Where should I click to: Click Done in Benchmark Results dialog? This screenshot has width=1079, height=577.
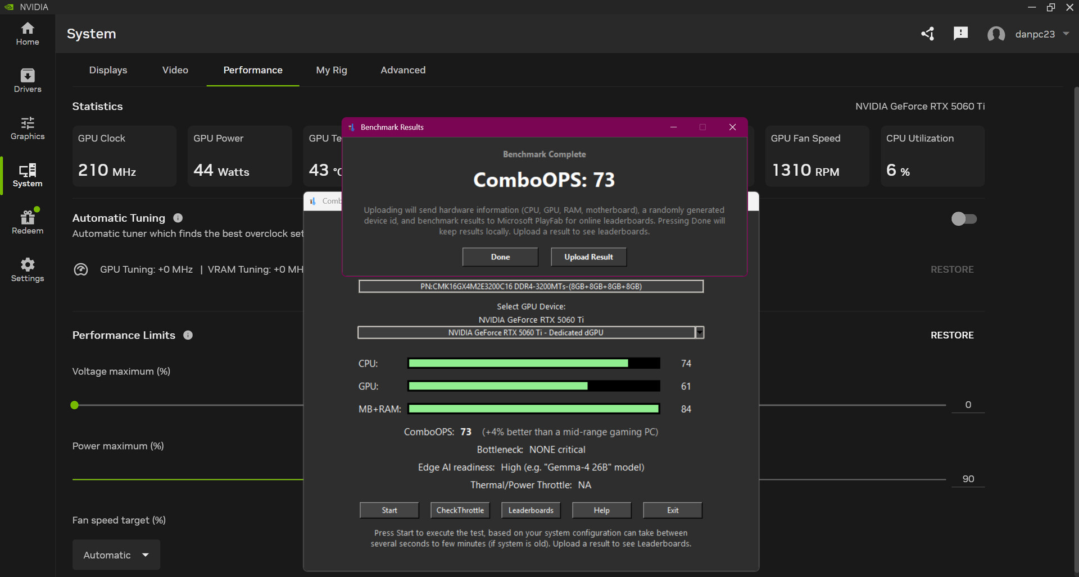click(500, 257)
